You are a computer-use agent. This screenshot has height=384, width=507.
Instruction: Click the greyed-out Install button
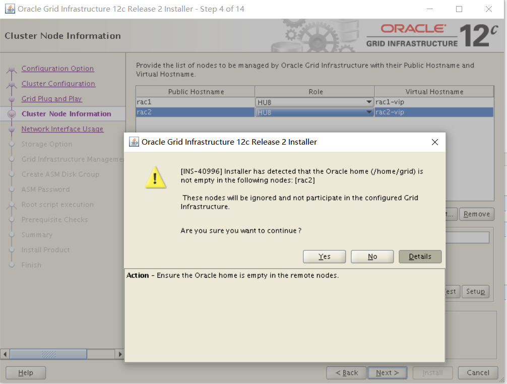[432, 373]
